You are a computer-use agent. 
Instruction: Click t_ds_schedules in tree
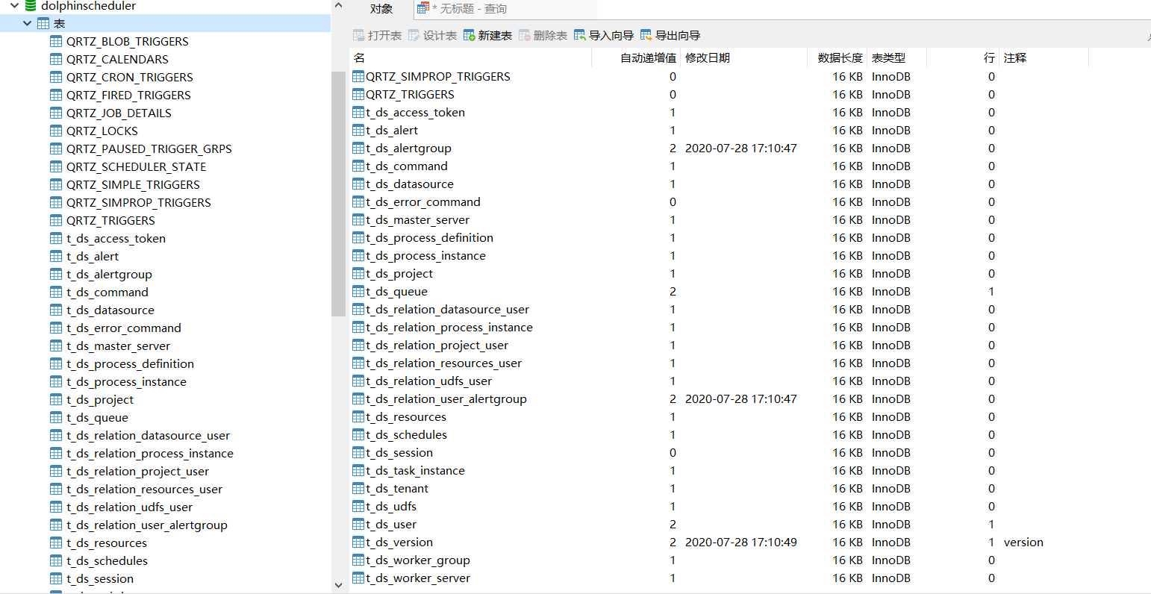tap(107, 560)
